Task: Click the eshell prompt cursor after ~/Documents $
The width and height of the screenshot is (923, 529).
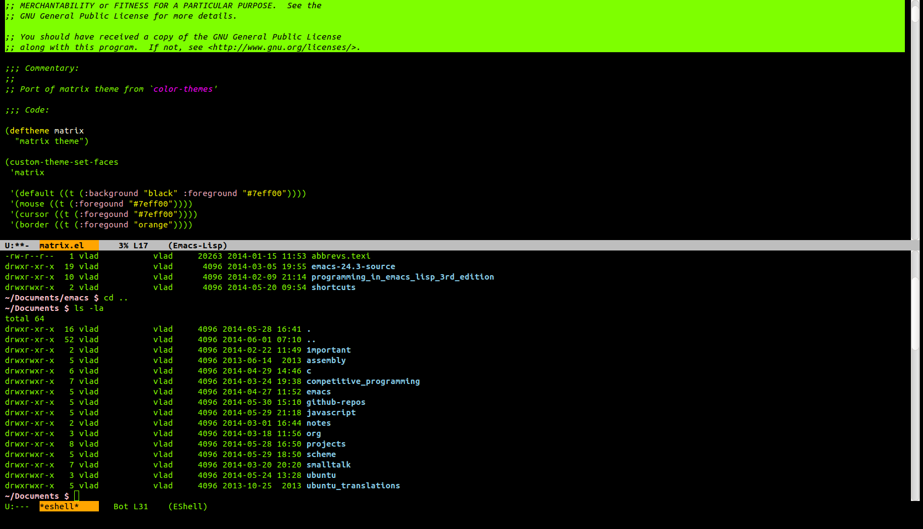Action: pyautogui.click(x=77, y=496)
